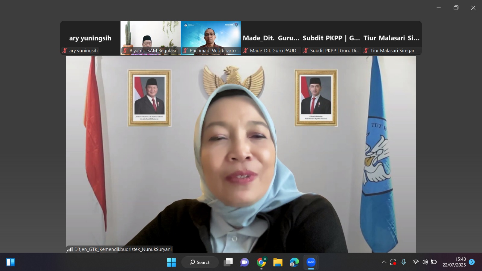The image size is (482, 271).
Task: Open the clock and date flyout
Action: tap(454, 262)
